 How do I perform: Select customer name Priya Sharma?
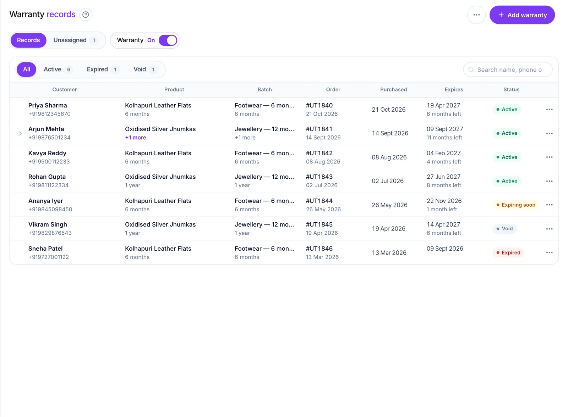pos(48,105)
